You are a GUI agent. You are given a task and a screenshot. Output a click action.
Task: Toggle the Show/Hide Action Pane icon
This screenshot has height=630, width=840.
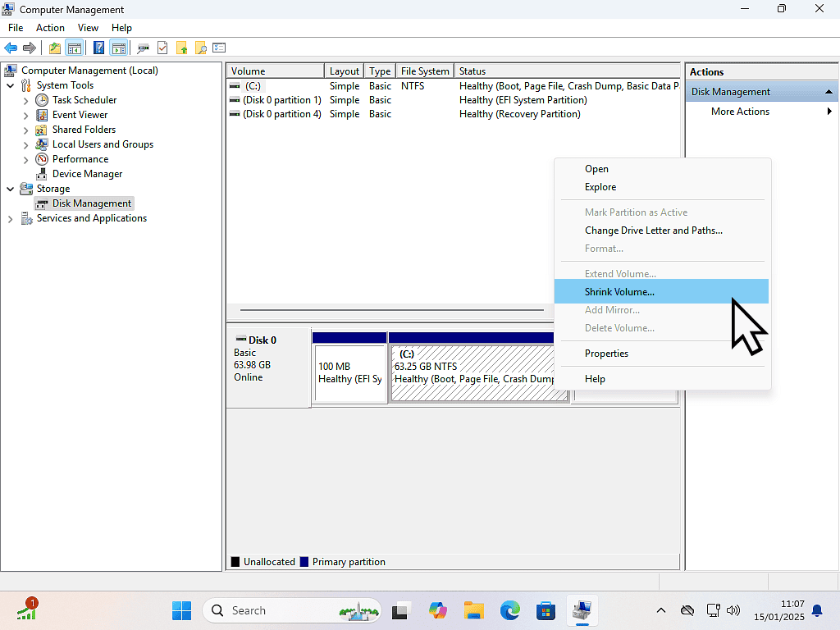point(119,48)
